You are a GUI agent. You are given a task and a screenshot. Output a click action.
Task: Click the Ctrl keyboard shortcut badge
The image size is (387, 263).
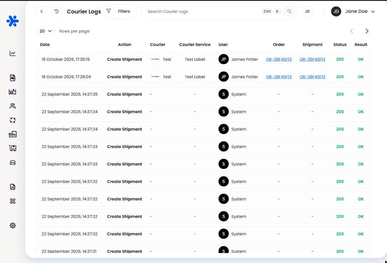[x=267, y=11]
